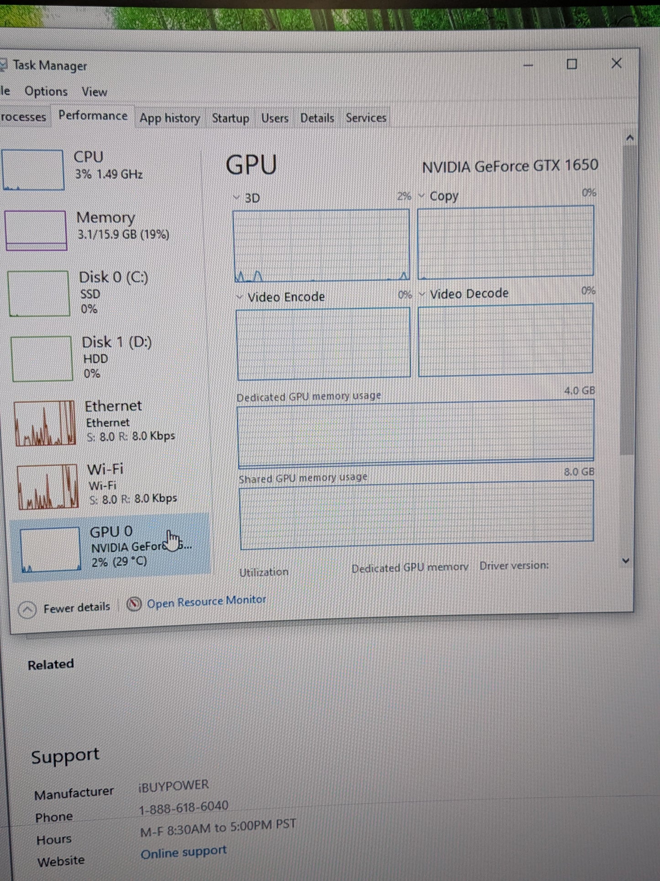The image size is (660, 881).
Task: Switch to the Performance tab
Action: pos(93,116)
